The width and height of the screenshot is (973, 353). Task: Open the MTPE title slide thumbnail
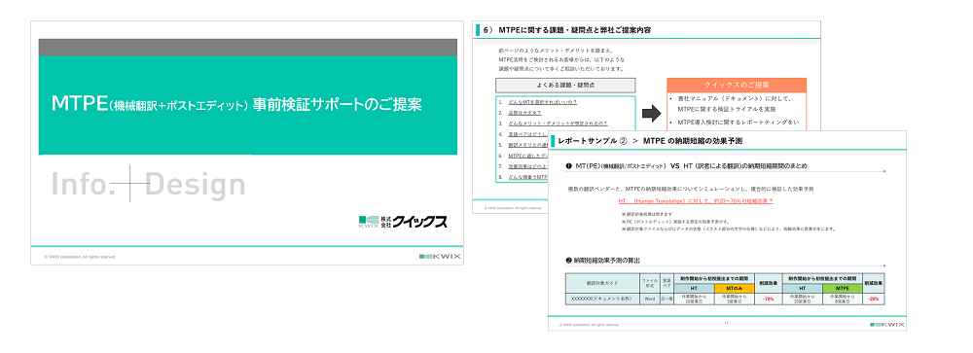click(247, 143)
